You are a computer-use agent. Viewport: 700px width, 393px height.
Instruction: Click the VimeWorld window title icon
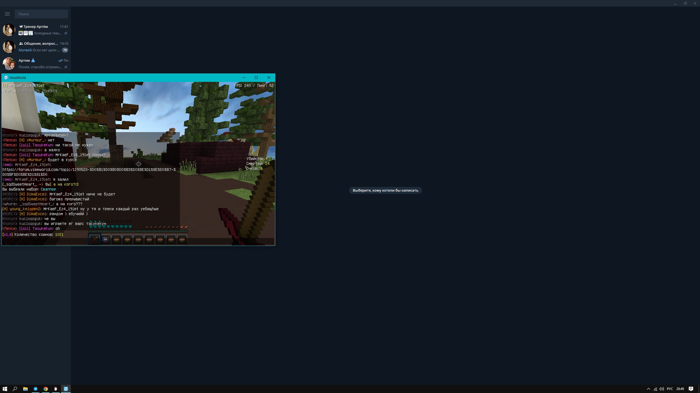(x=6, y=78)
